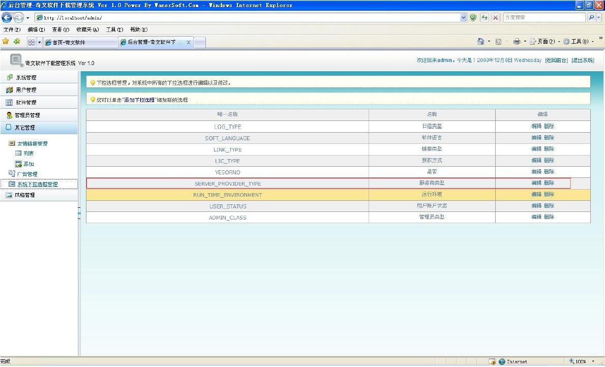This screenshot has height=367, width=605.
Task: Click the sidebar collapse handle arrow
Action: tap(79, 213)
